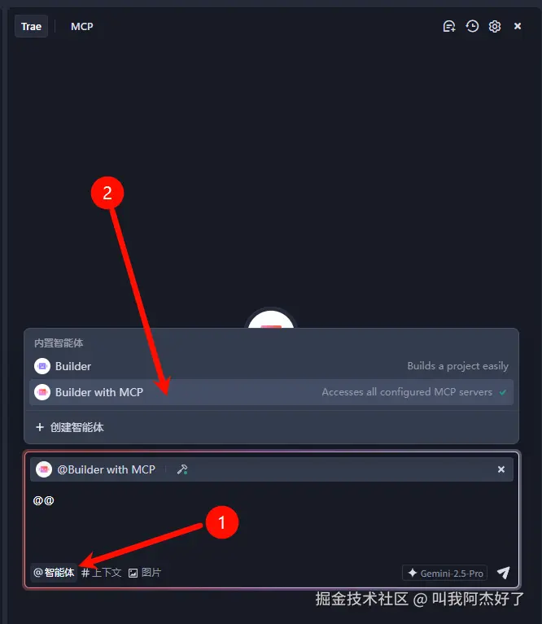Image resolution: width=542 pixels, height=624 pixels.
Task: Select the Builder with MCP agent
Action: 271,392
